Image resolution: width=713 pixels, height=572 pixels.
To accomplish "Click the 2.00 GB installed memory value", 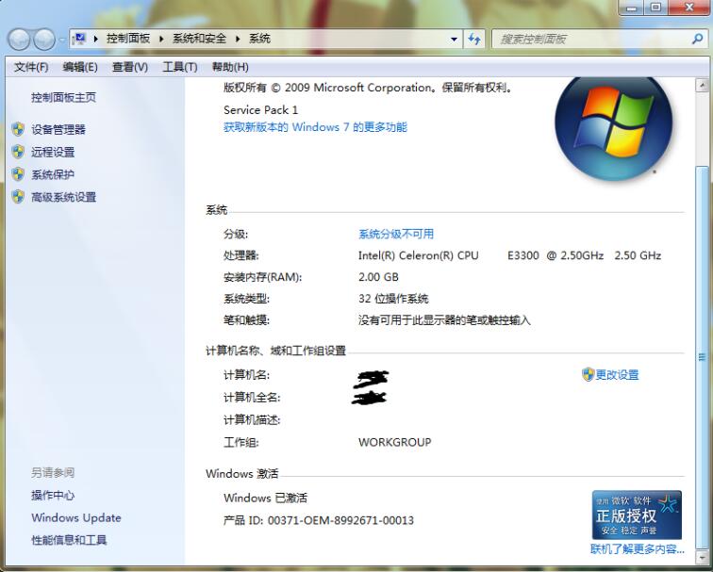I will pos(378,277).
